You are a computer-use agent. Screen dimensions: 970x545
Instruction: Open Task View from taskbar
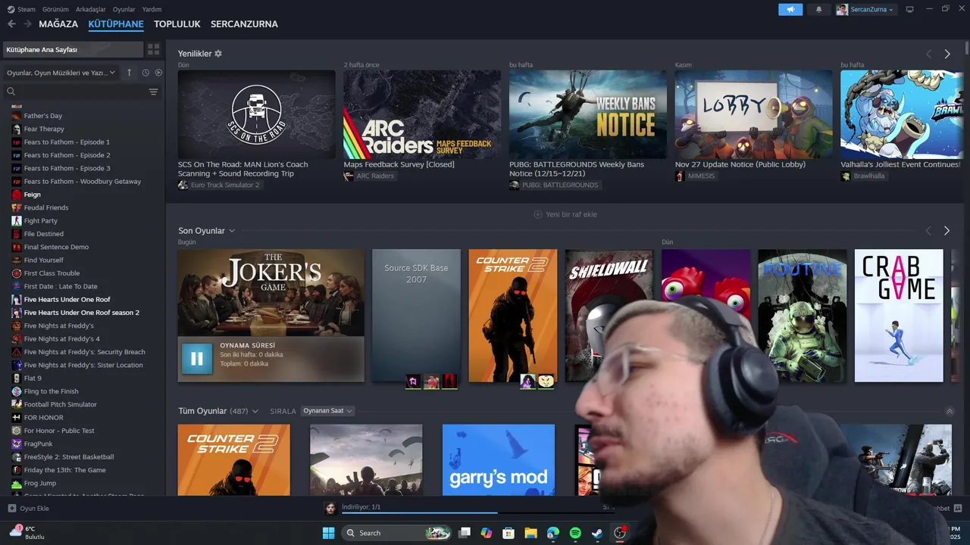465,533
